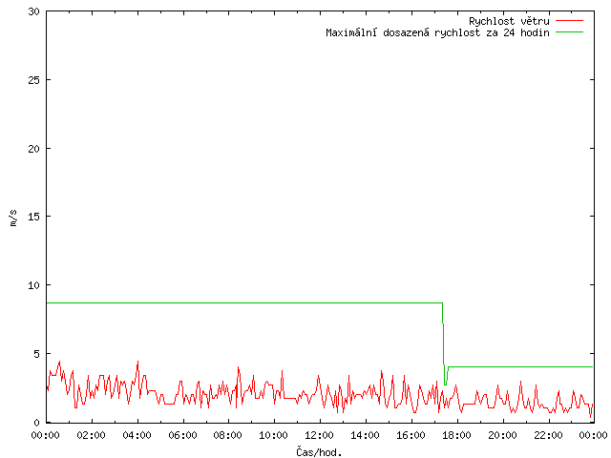This screenshot has width=611, height=458.
Task: Click the x-axis tick label 20:00
Action: (502, 435)
